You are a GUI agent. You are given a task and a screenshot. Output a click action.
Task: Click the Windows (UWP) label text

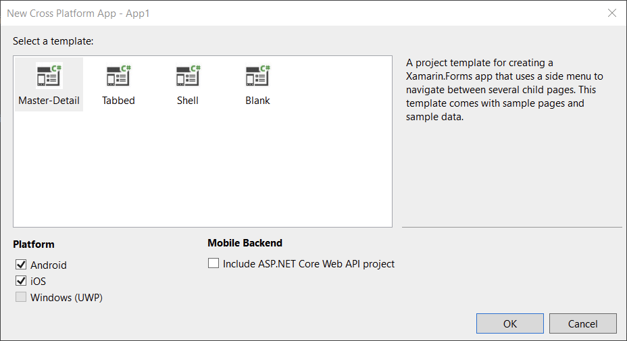click(66, 297)
